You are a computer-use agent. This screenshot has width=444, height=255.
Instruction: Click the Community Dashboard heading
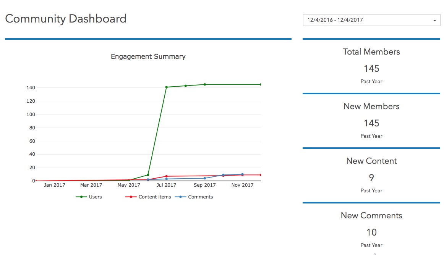coord(66,19)
